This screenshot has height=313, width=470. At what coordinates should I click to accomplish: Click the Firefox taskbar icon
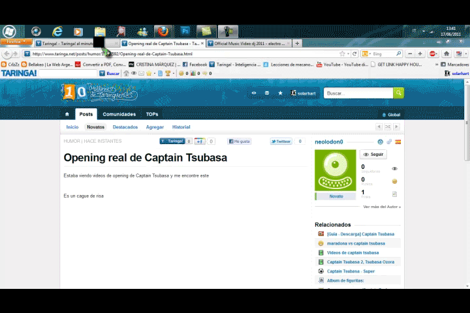point(163,31)
